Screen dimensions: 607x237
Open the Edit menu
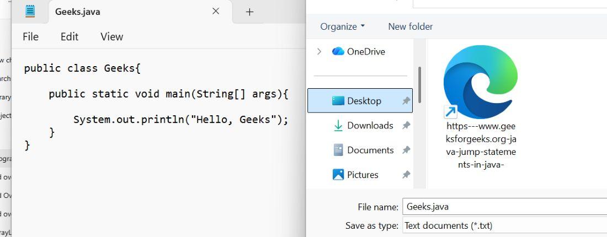pos(70,36)
